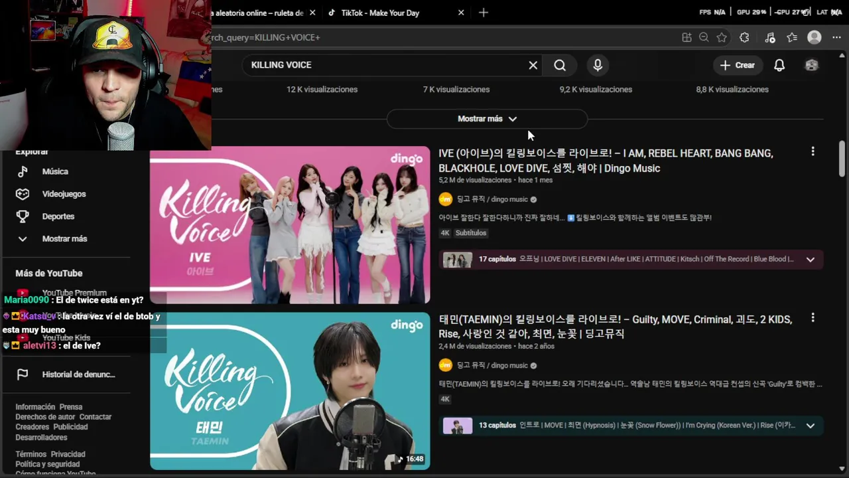Close the TikTok tab

[461, 13]
